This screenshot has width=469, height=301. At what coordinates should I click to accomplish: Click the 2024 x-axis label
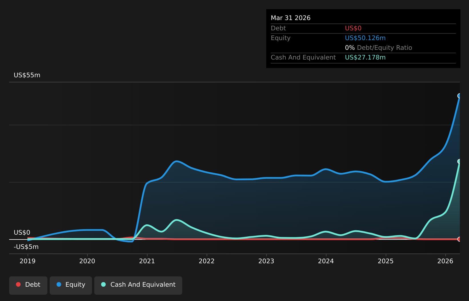click(x=326, y=261)
